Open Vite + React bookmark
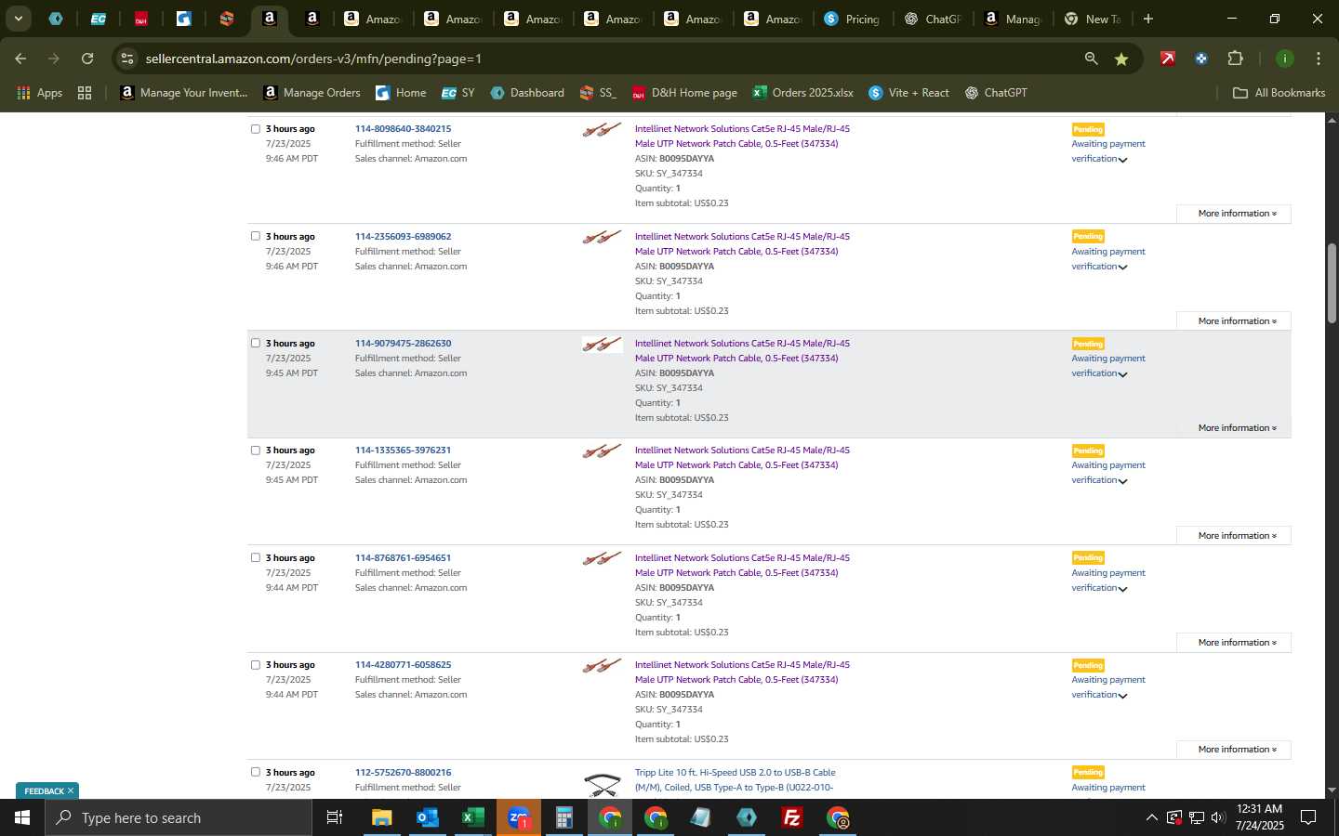The height and width of the screenshot is (836, 1339). tap(908, 93)
